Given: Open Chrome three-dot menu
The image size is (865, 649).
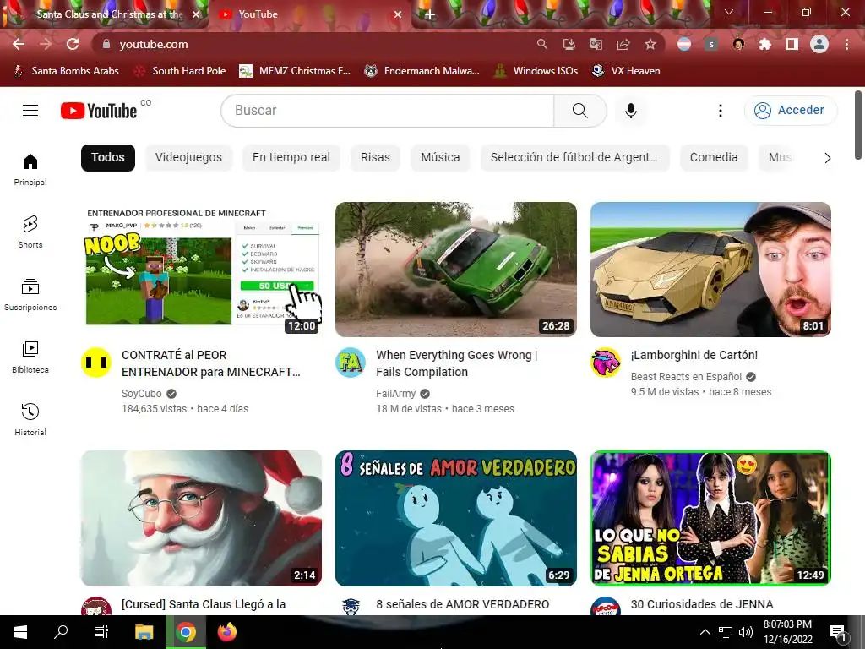Looking at the screenshot, I should point(846,44).
